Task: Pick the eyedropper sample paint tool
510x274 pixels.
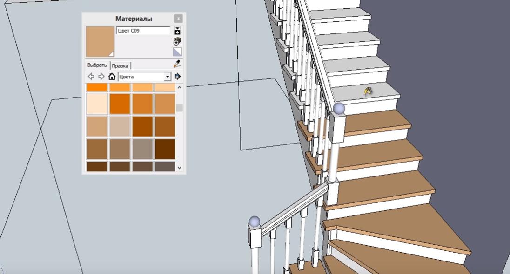Action: [177, 64]
